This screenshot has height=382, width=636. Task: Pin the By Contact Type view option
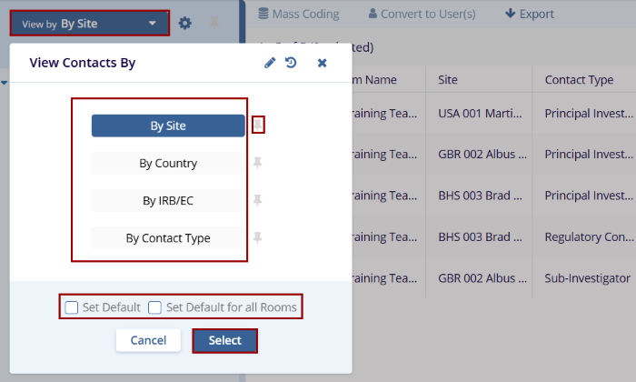pos(258,237)
